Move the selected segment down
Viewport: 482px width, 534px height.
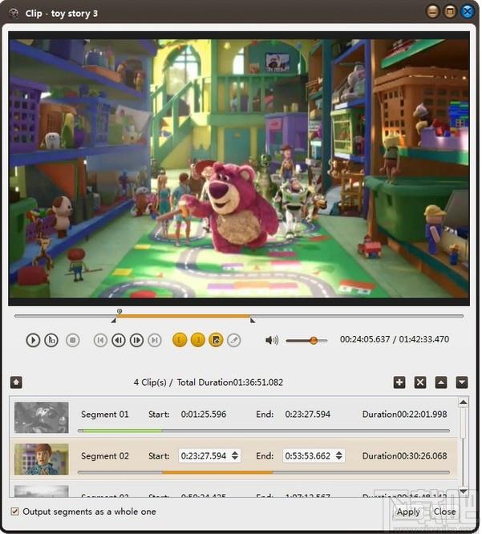(x=462, y=382)
